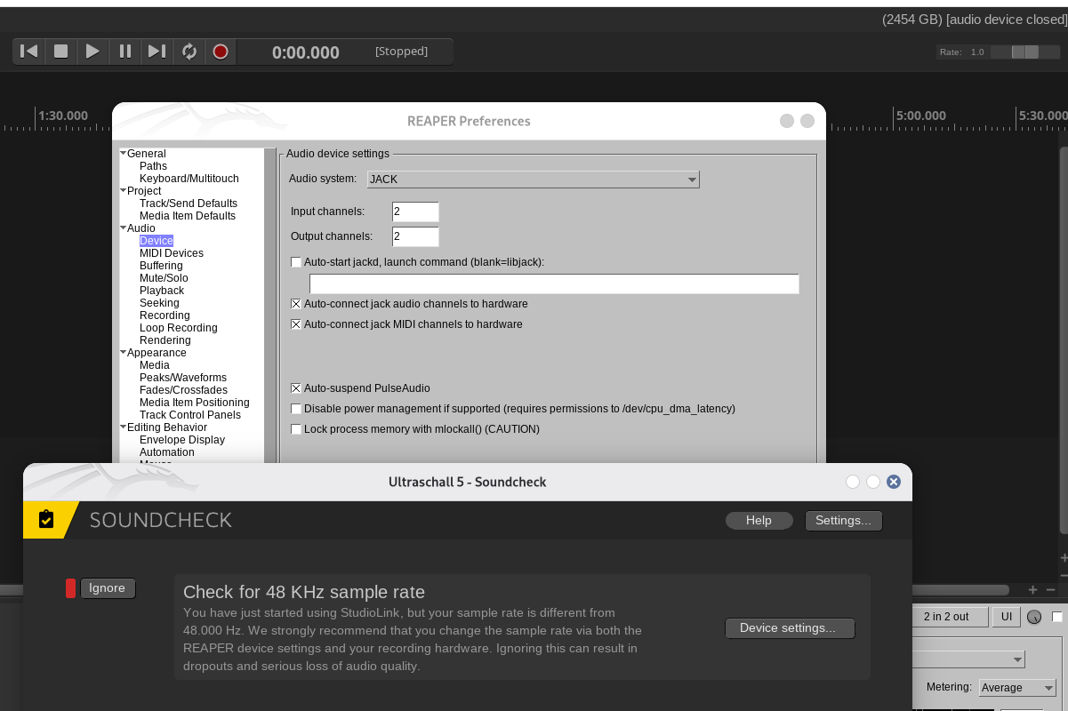Open the Audio system JACK dropdown
1068x711 pixels.
tap(534, 180)
